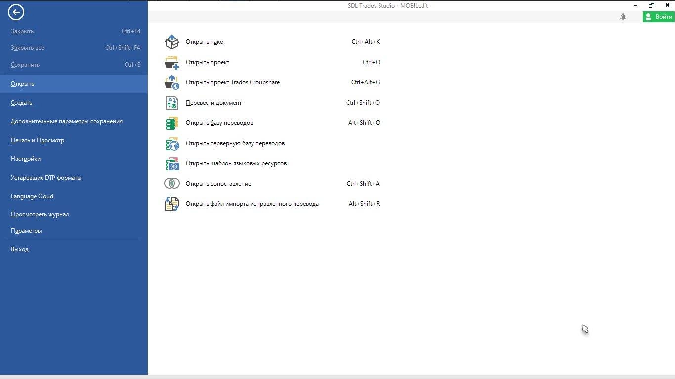Click the Alt+Shift+R shortcut text
This screenshot has height=379, width=675.
point(364,204)
